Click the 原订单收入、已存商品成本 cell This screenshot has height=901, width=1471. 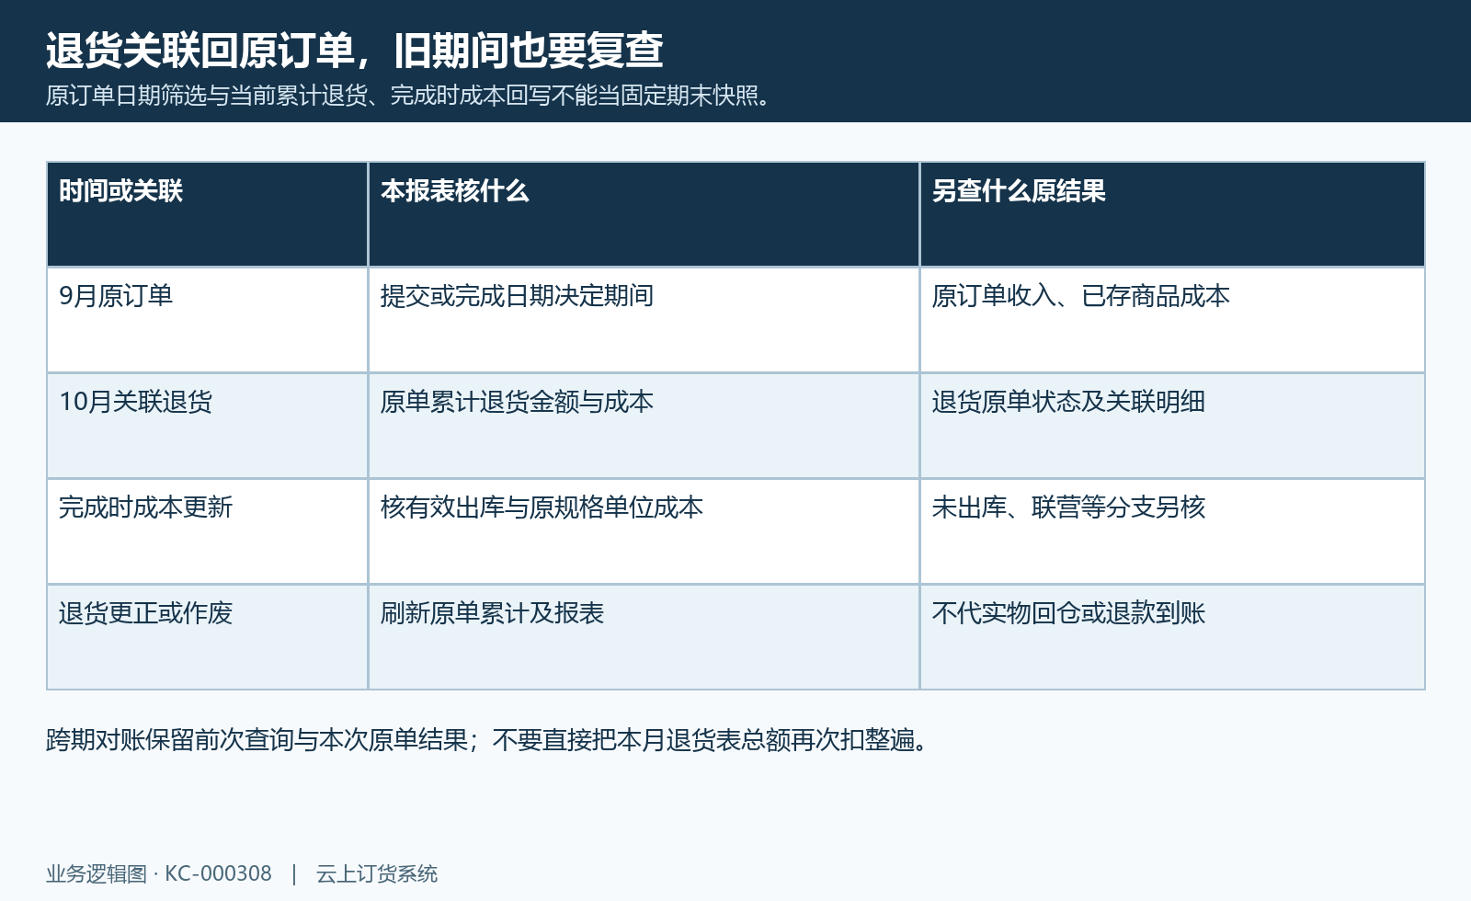(1172, 320)
